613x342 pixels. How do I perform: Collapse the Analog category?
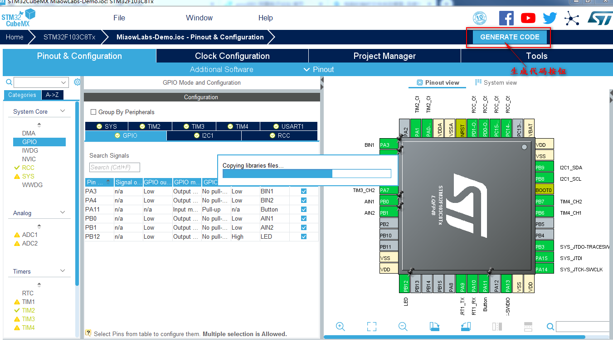pos(63,212)
